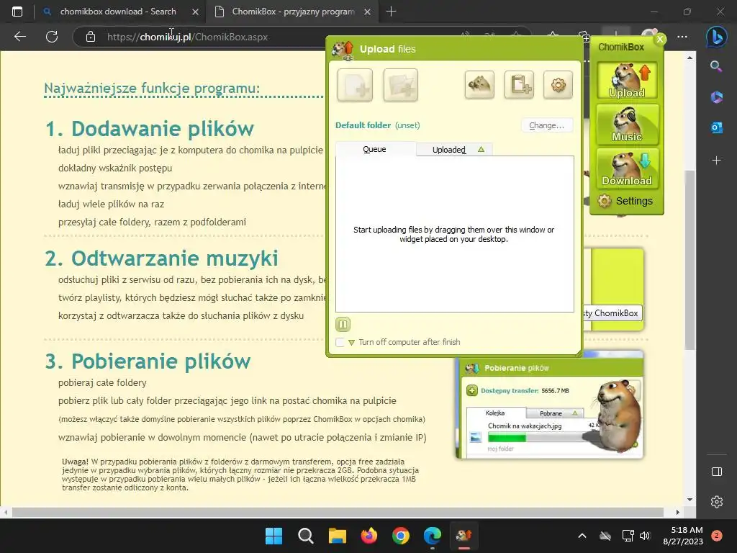Click the 'pobieraj całe foldery' text line

pos(102,383)
